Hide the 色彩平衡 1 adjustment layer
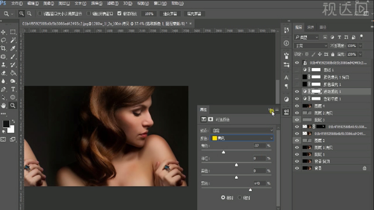This screenshot has height=210, width=374. click(297, 98)
